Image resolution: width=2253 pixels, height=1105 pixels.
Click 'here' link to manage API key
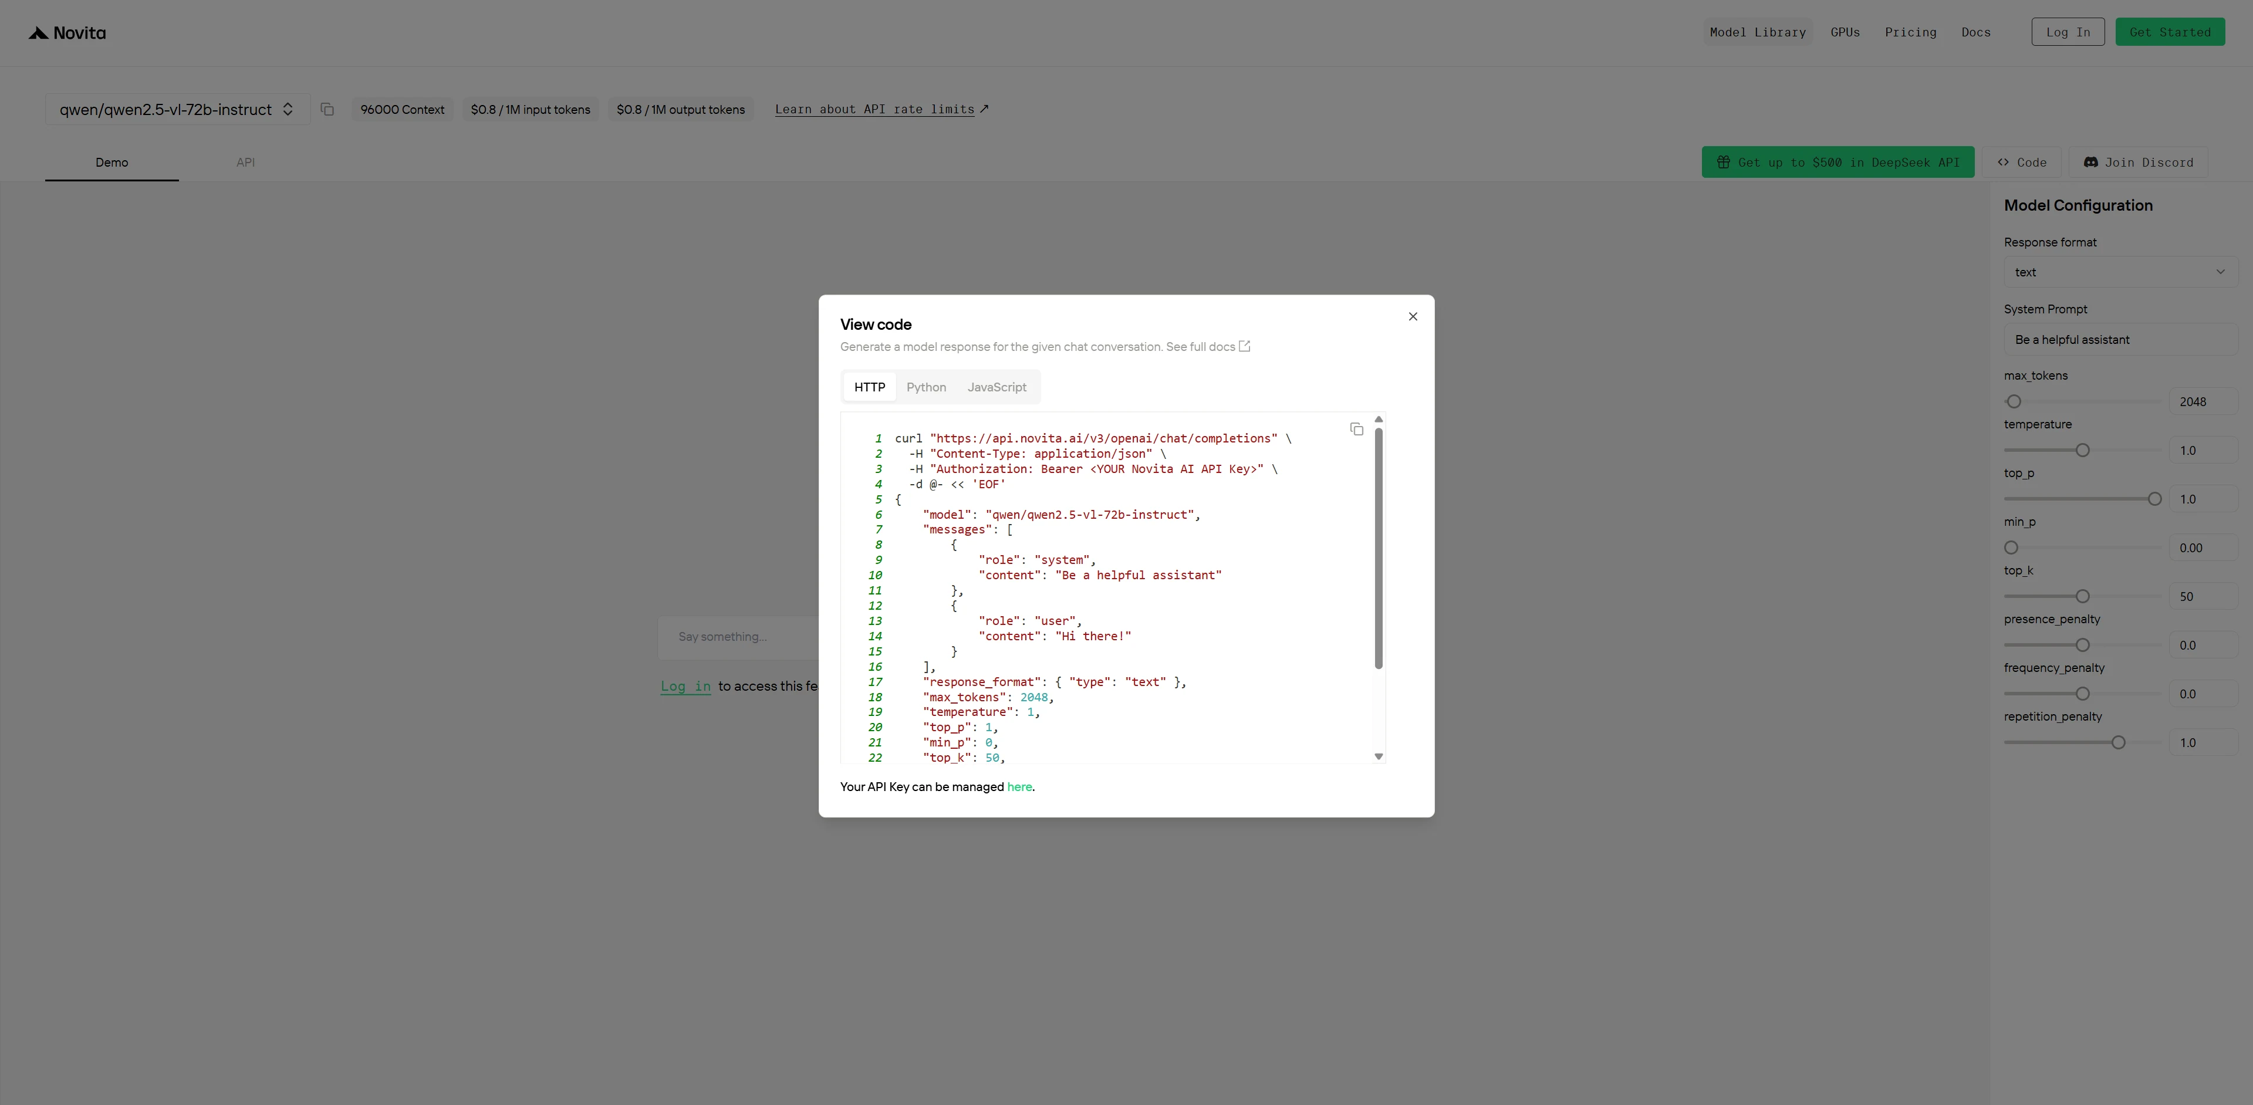click(x=1019, y=787)
